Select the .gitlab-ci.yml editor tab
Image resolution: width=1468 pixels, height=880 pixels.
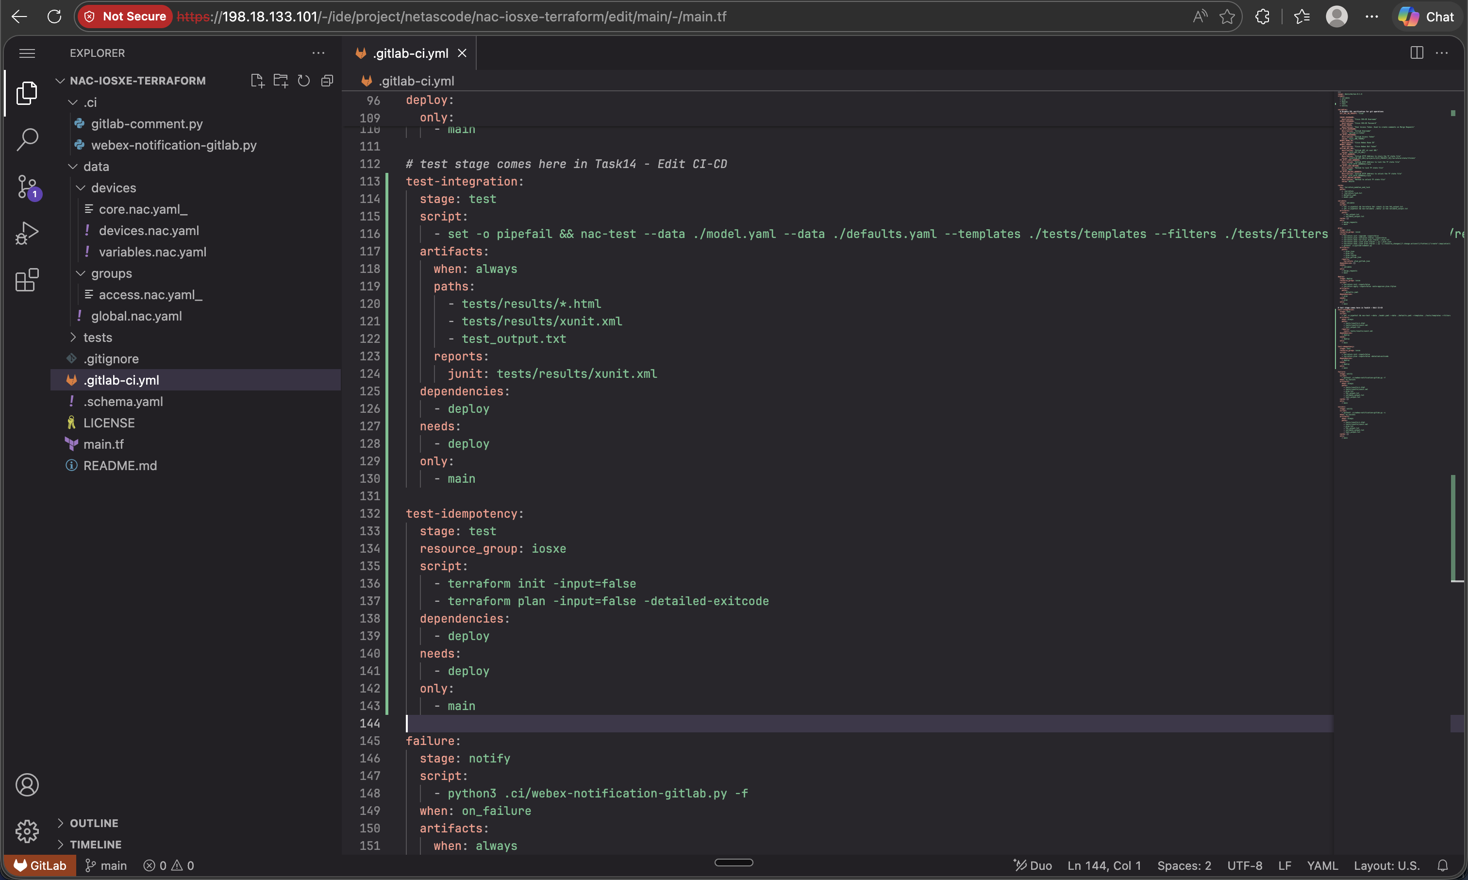click(410, 53)
